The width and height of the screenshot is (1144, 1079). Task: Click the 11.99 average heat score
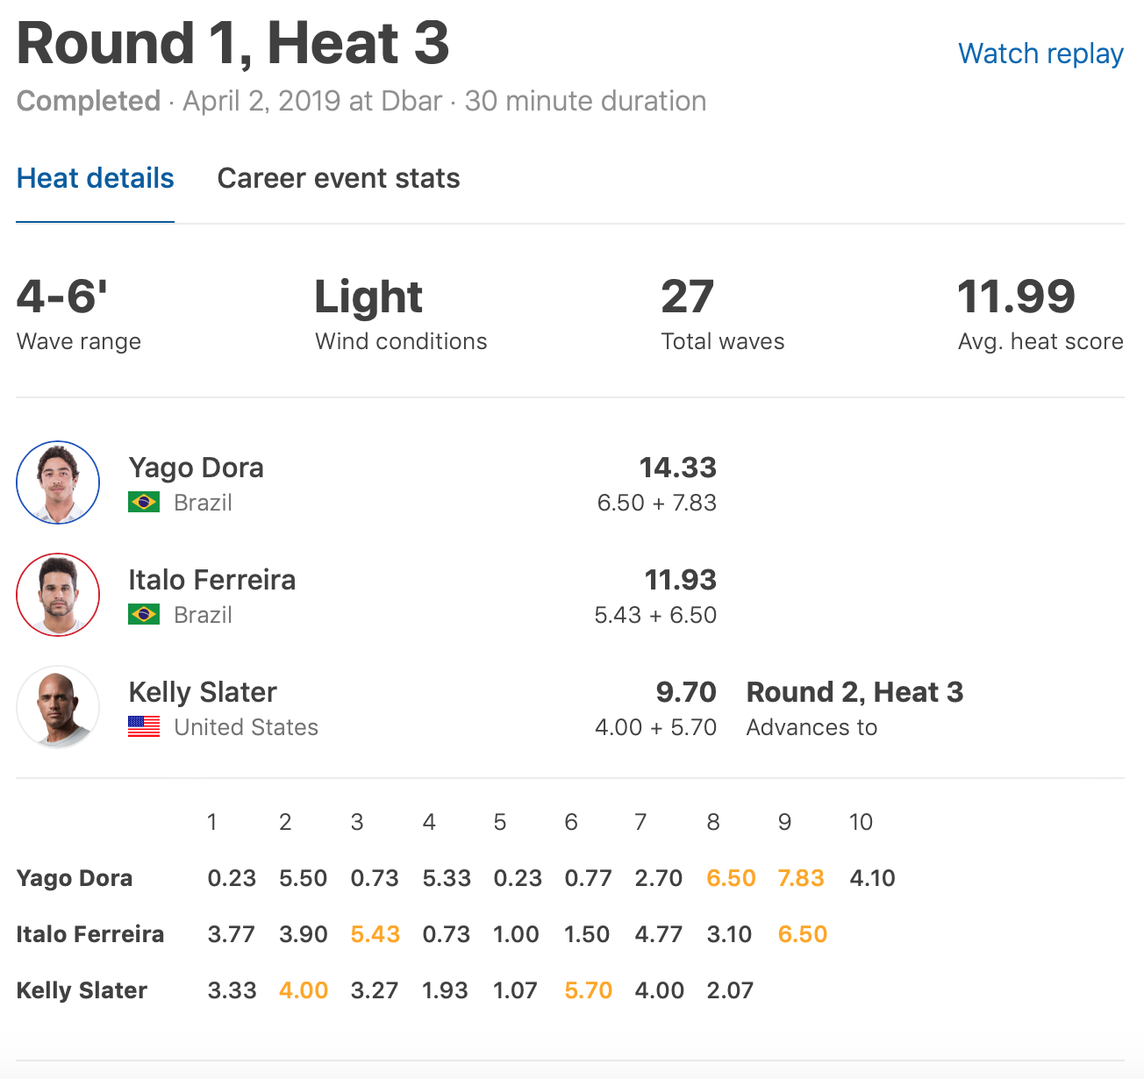1016,297
